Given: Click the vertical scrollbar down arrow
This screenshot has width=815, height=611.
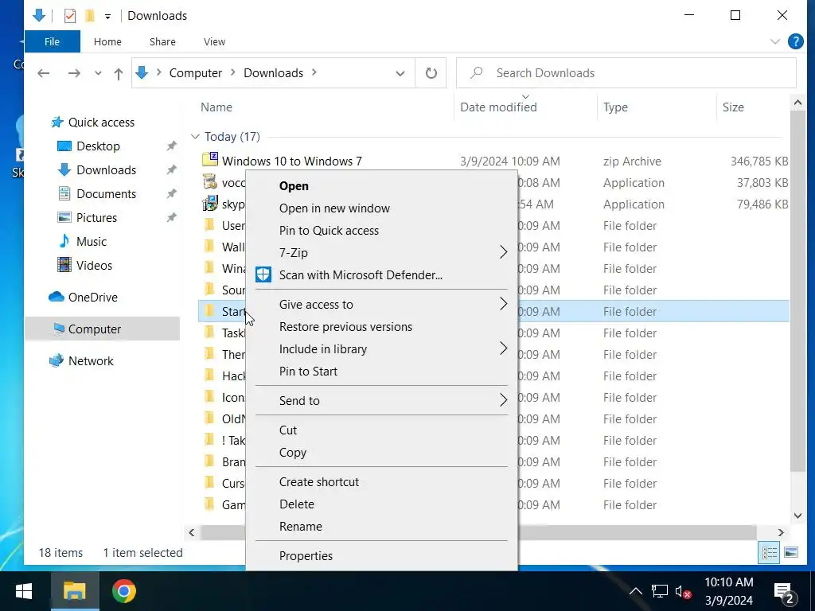Looking at the screenshot, I should click(797, 516).
